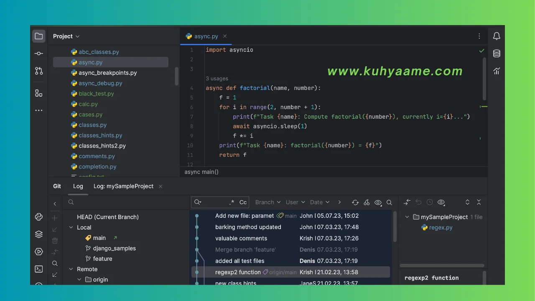Open editor tab options kebab menu

479,36
